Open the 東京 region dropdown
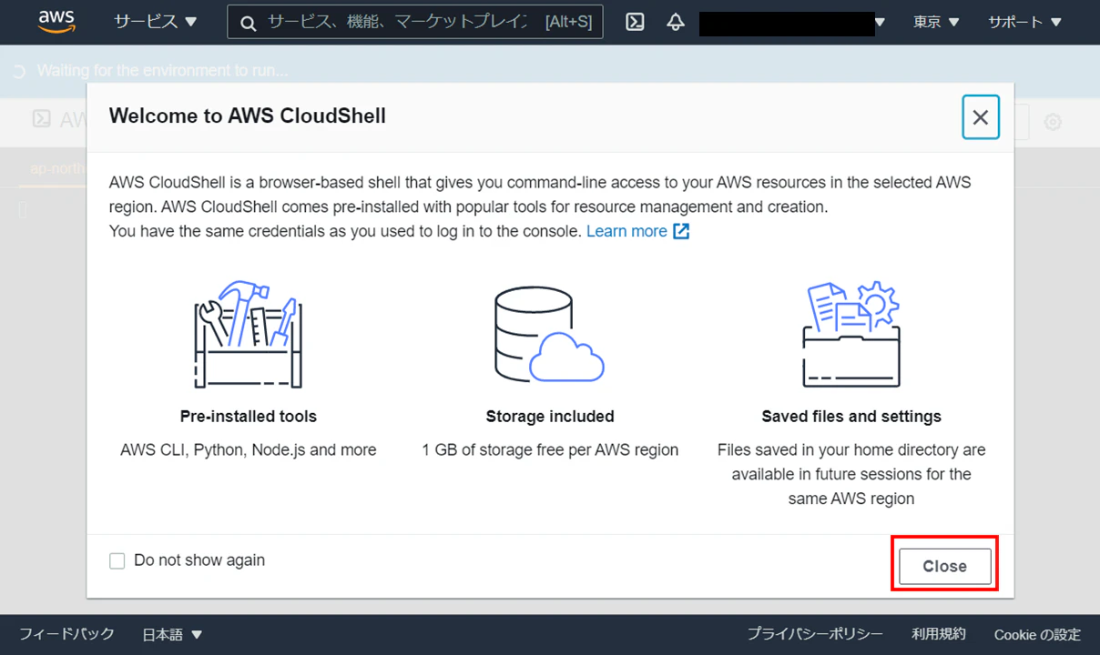 936,22
